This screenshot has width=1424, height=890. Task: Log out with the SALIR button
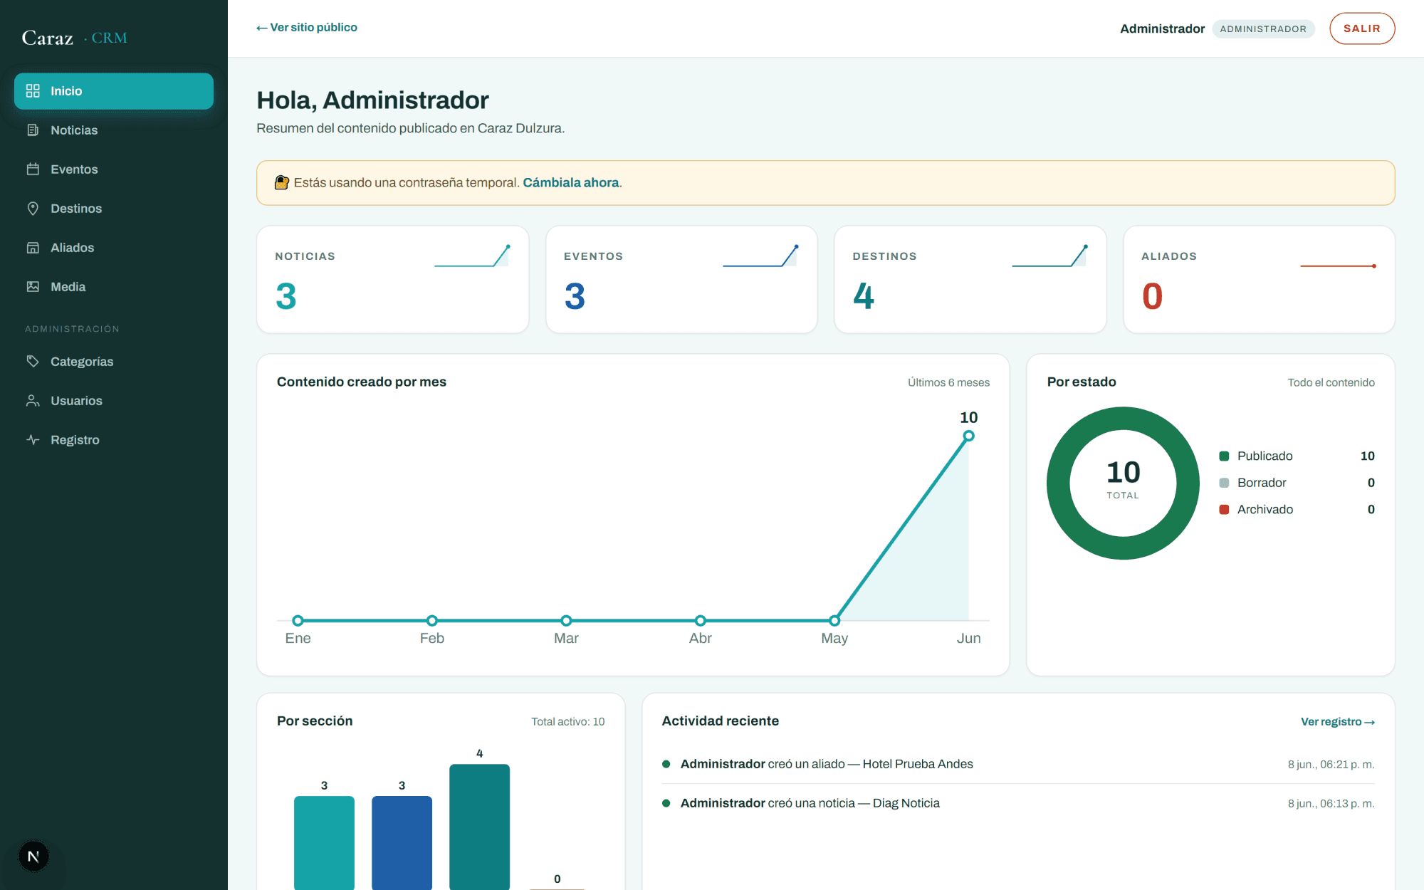[1362, 28]
